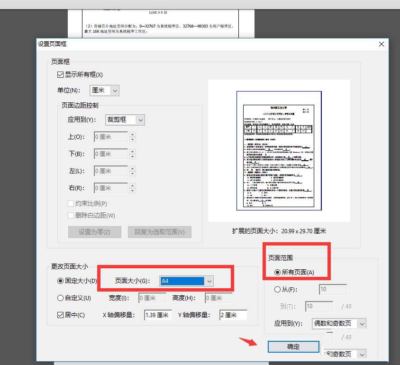Image resolution: width=400 pixels, height=365 pixels.
Task: Click the 到(T) end page field
Action: pyautogui.click(x=319, y=306)
